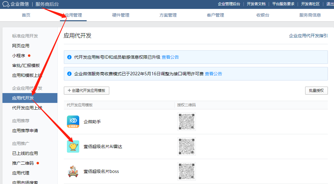334x184 pixels.
Task: Click the 授权二维码 column header
Action: [x=186, y=105]
